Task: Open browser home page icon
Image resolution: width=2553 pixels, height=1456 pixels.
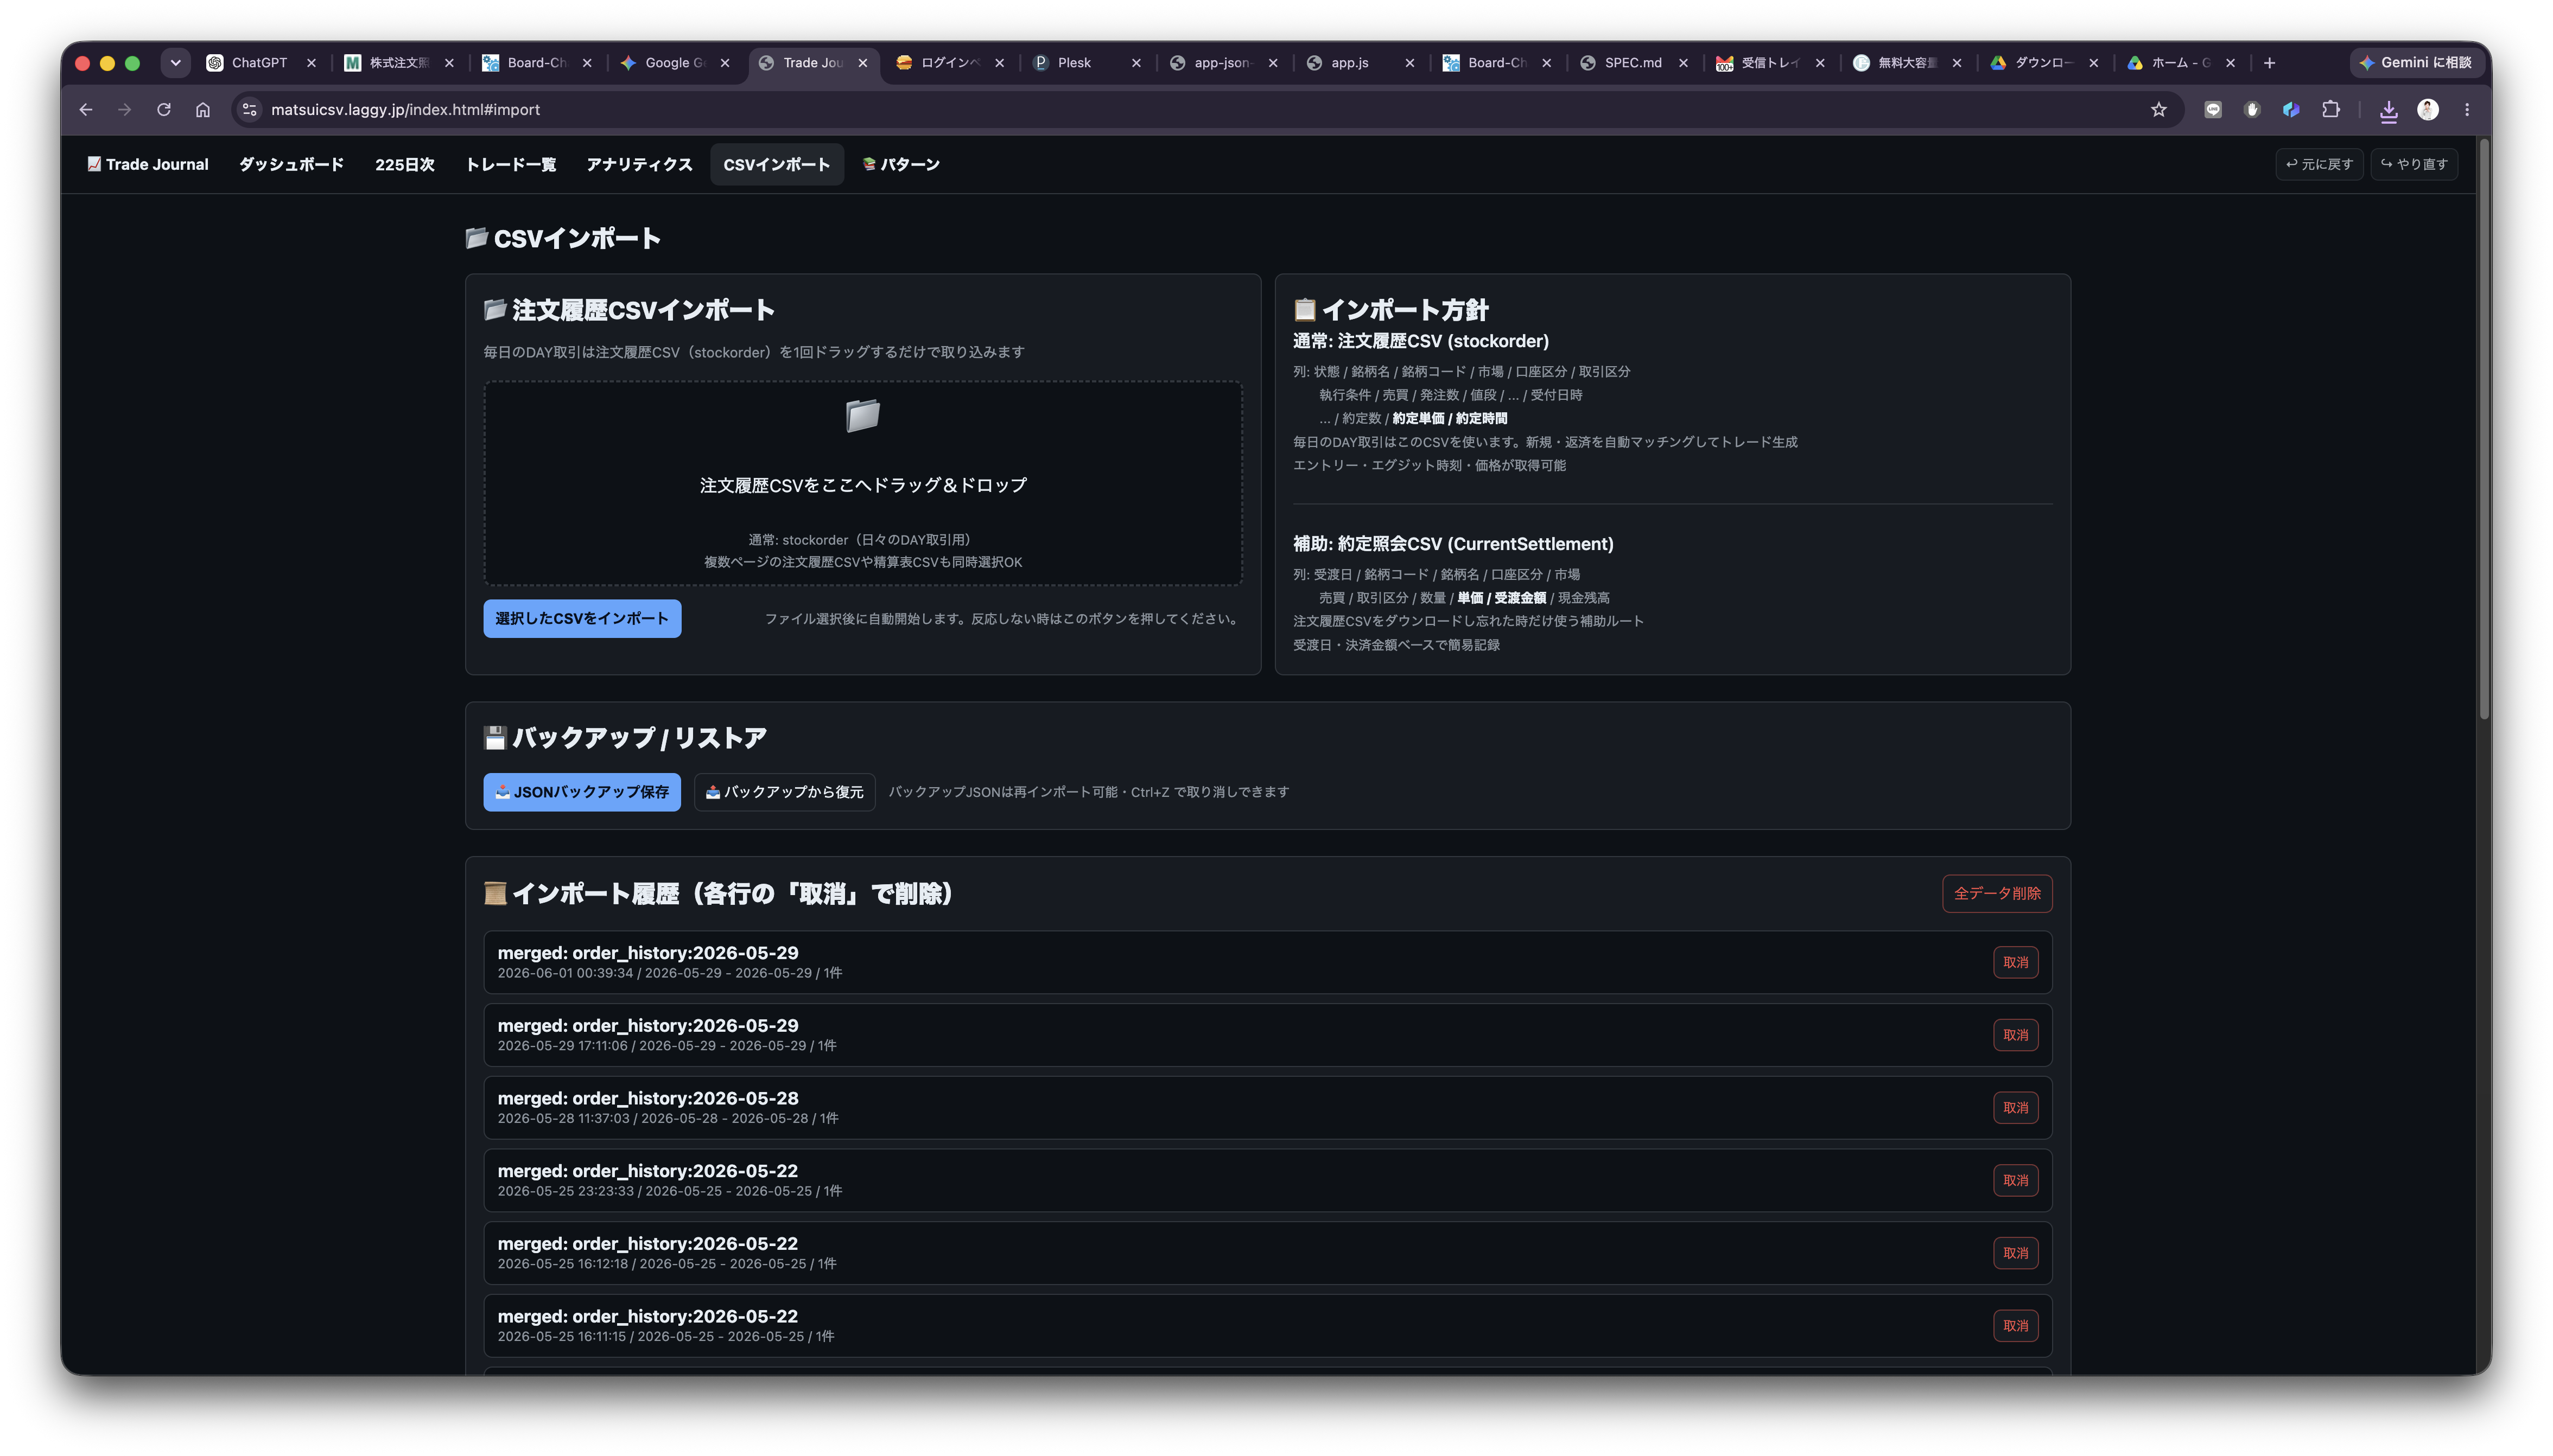Action: click(203, 110)
